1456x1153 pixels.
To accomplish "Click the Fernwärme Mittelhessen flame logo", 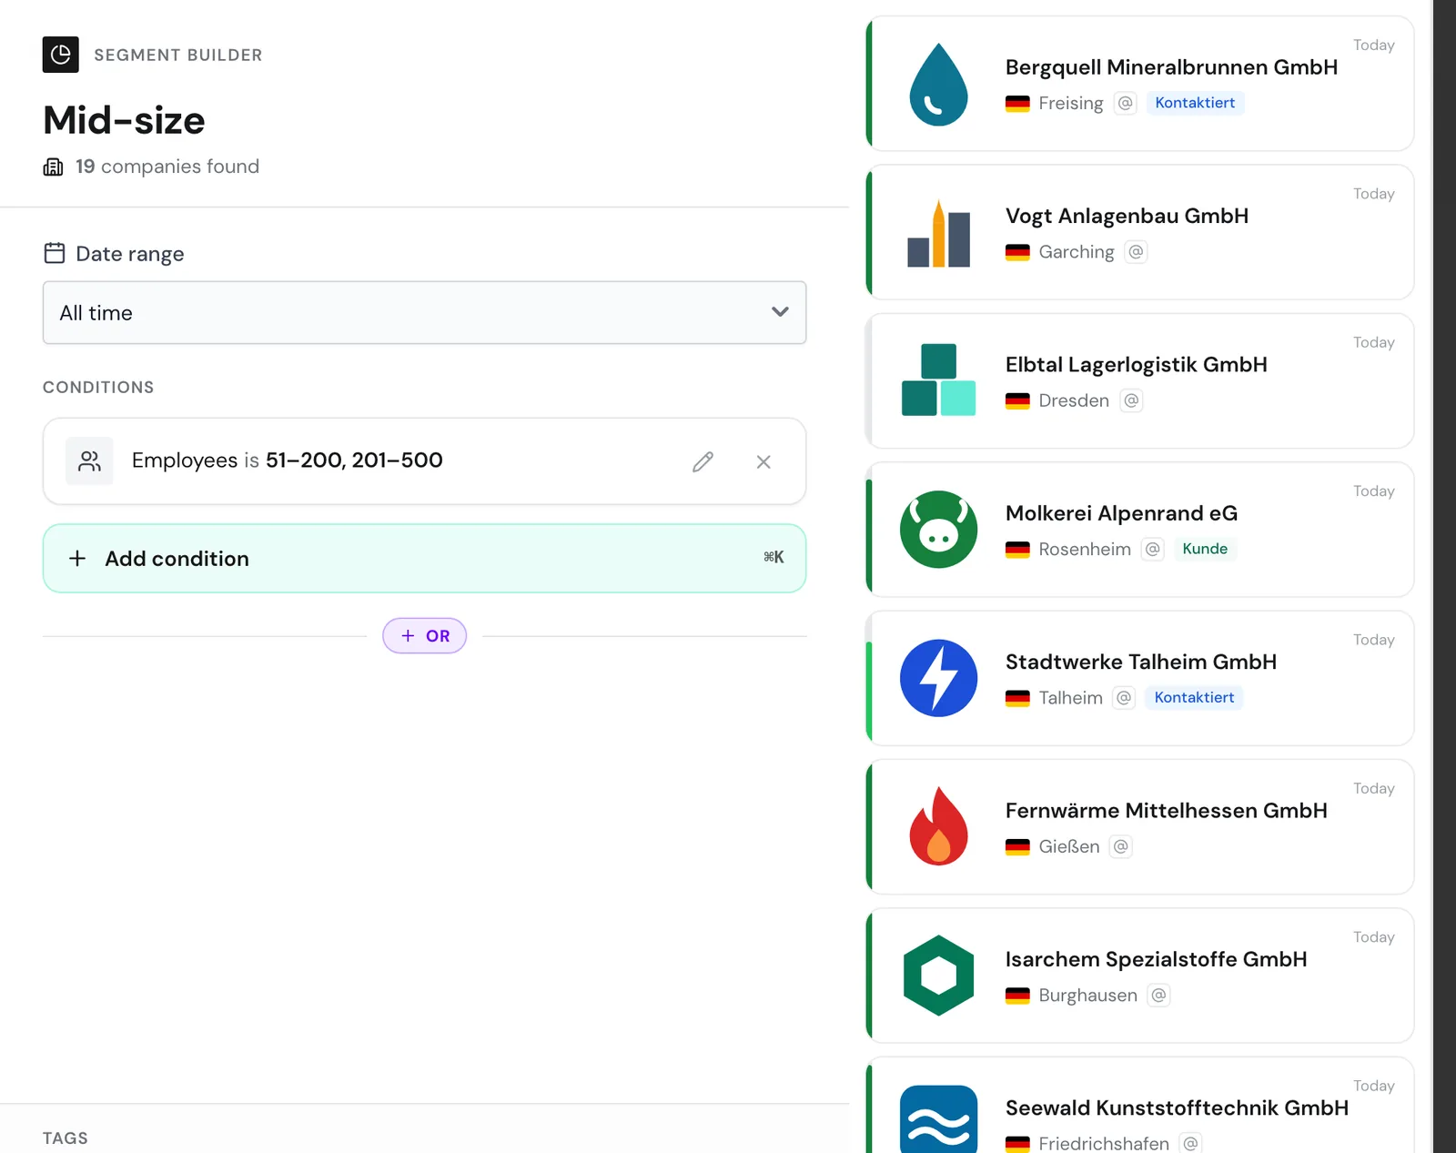I will coord(938,825).
